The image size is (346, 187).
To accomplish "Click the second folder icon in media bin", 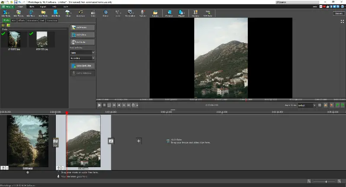I will tap(8, 25).
